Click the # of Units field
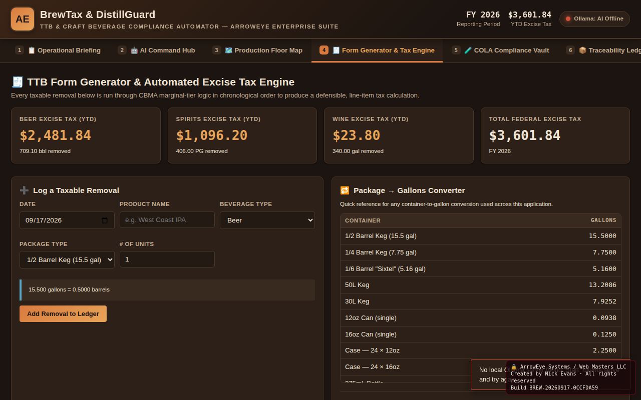 pyautogui.click(x=167, y=259)
